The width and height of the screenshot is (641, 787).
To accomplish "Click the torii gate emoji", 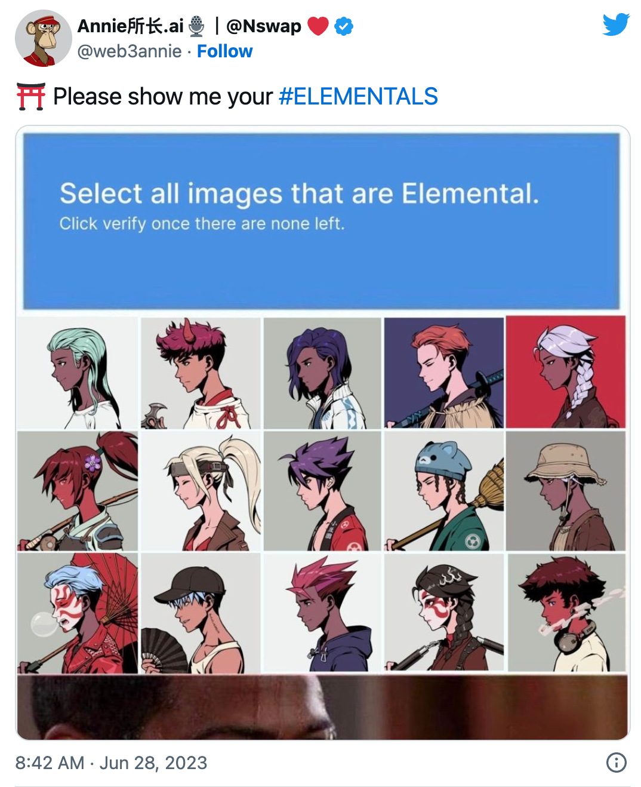I will coord(31,96).
